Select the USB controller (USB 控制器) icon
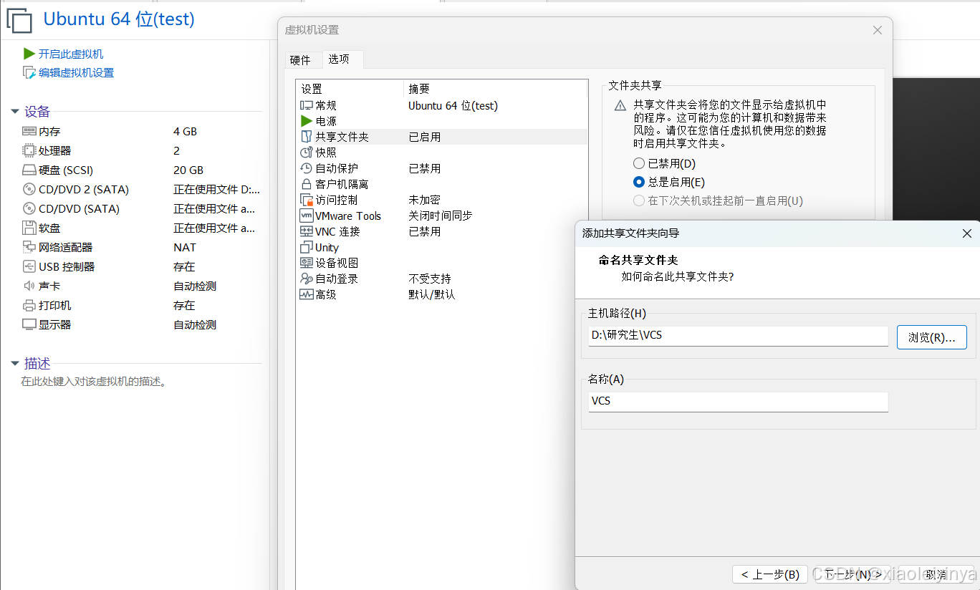 pos(29,267)
